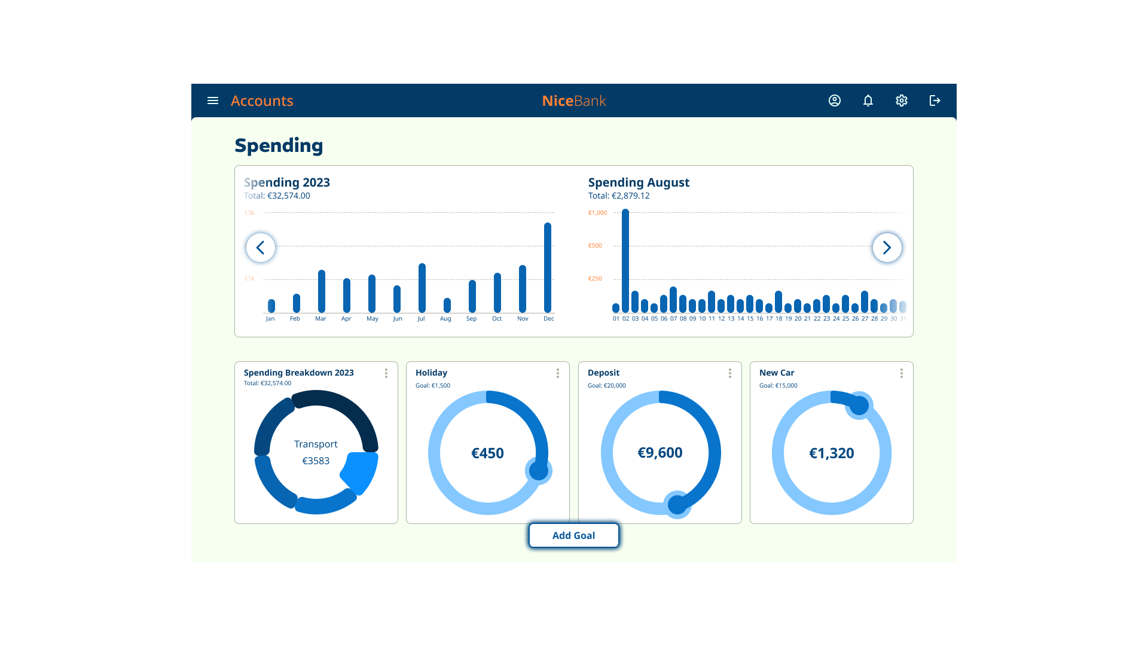Open options for the Deposit goal card
The image size is (1148, 646).
[729, 373]
